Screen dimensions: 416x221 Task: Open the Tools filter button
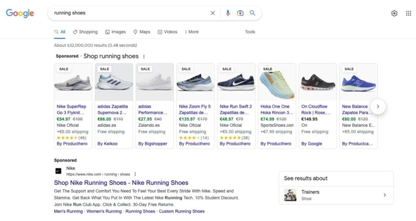[x=250, y=32]
